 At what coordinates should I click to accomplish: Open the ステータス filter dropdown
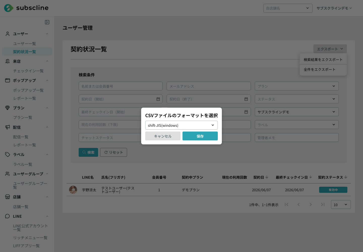pyautogui.click(x=297, y=99)
